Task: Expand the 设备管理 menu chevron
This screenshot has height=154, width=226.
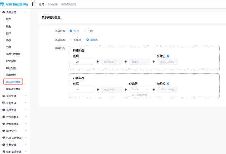Action: 26,144
